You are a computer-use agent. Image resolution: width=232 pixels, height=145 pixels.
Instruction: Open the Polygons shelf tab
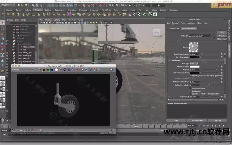38,10
